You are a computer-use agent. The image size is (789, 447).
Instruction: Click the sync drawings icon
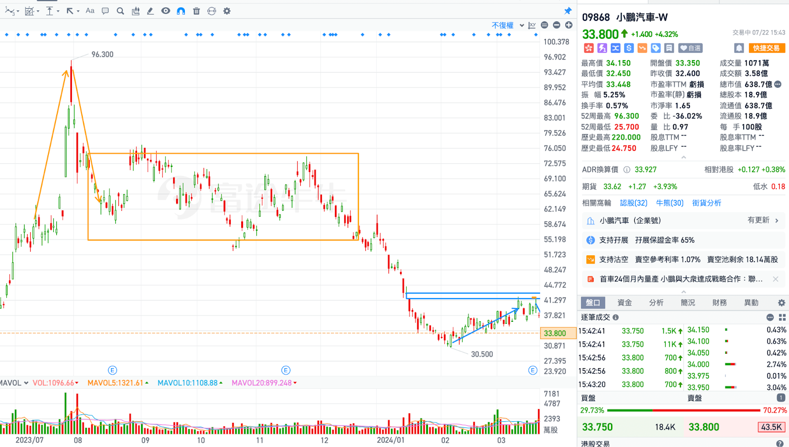pos(212,11)
